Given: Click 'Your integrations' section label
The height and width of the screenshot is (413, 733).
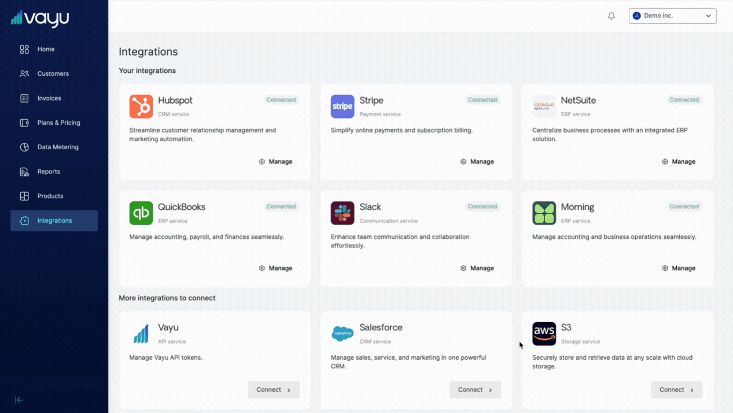Looking at the screenshot, I should [x=148, y=71].
